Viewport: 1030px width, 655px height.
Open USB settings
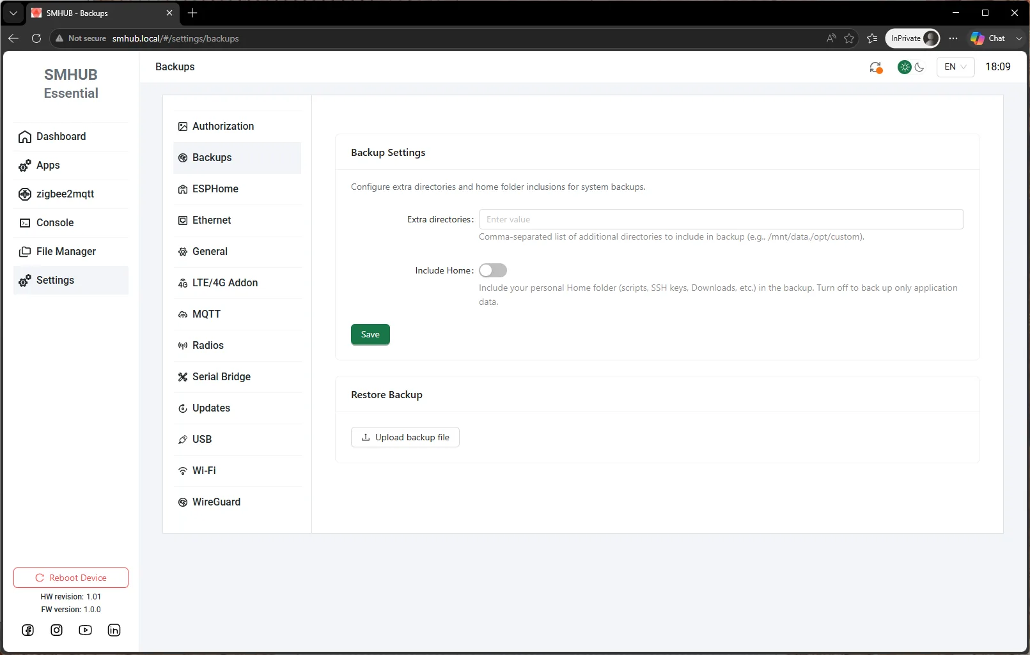pyautogui.click(x=237, y=440)
